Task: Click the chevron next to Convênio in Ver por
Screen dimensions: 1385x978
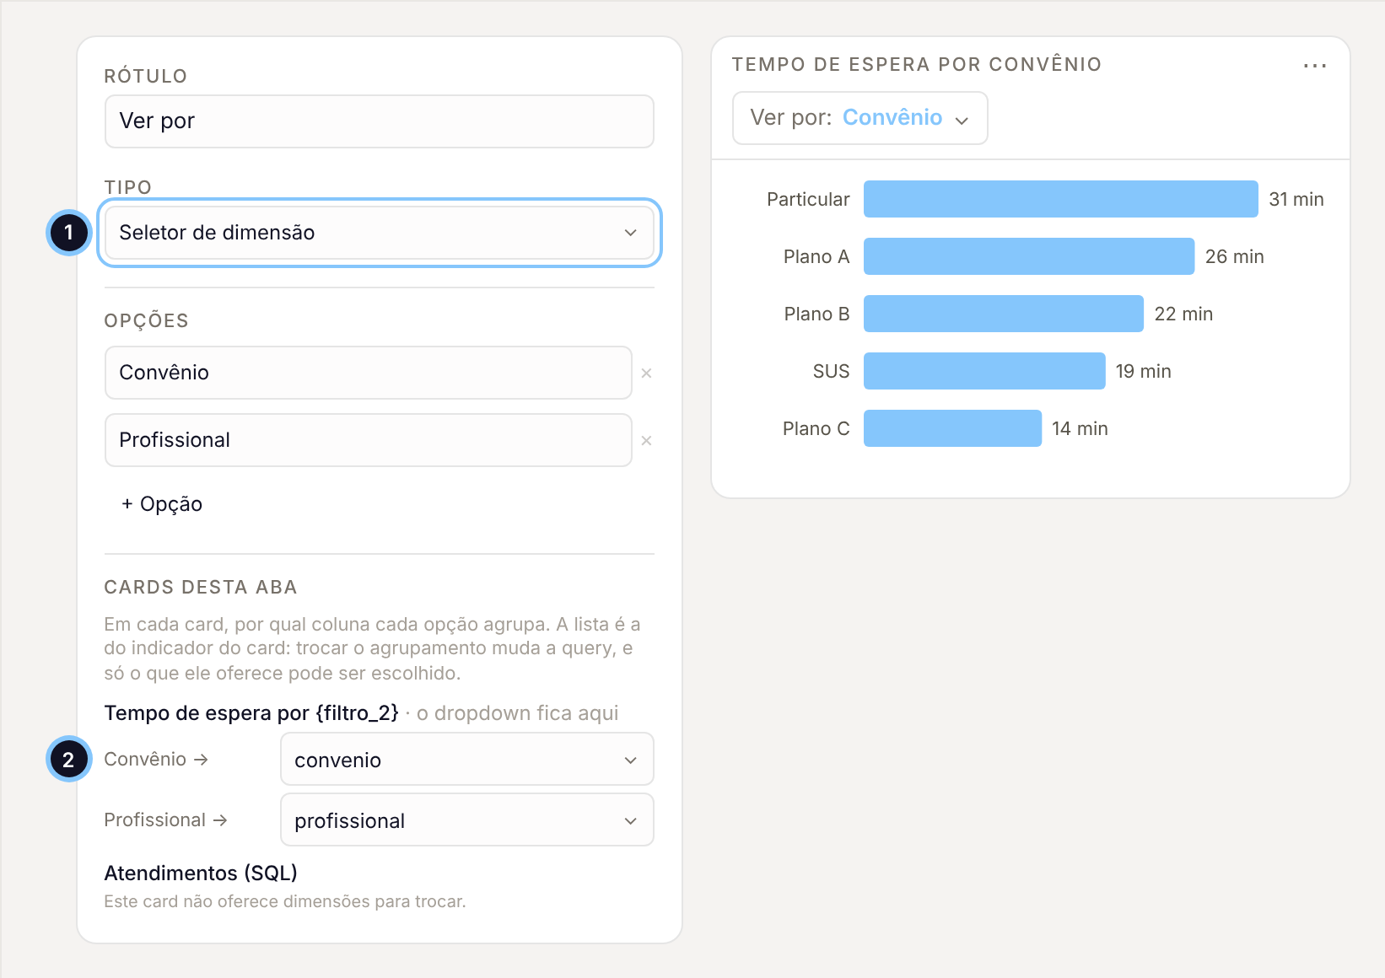Action: coord(962,121)
